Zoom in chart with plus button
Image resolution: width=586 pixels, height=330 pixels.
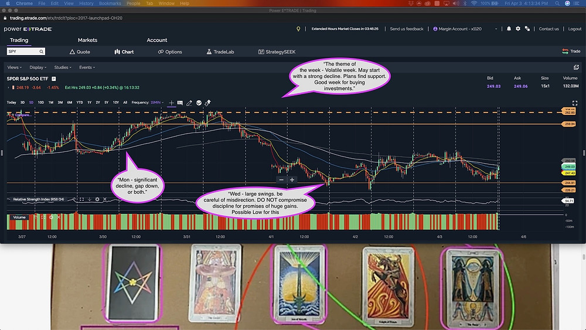pos(292,180)
